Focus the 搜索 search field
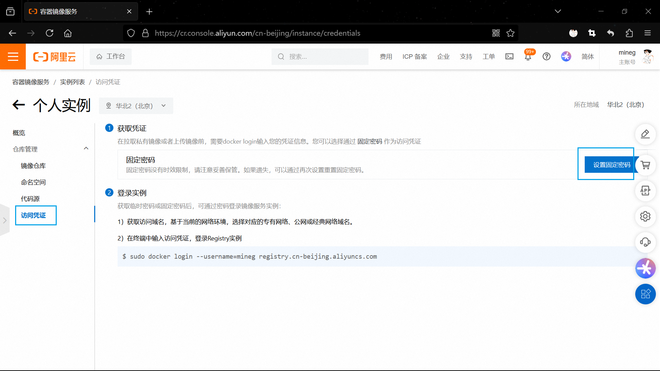This screenshot has width=660, height=371. coord(320,56)
